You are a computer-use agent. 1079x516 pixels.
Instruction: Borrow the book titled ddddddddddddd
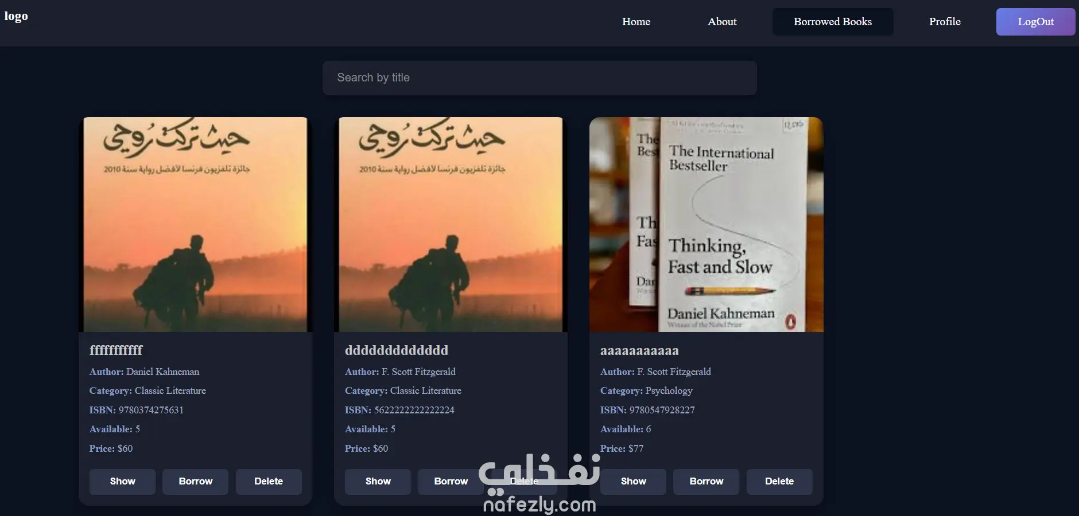pyautogui.click(x=451, y=482)
